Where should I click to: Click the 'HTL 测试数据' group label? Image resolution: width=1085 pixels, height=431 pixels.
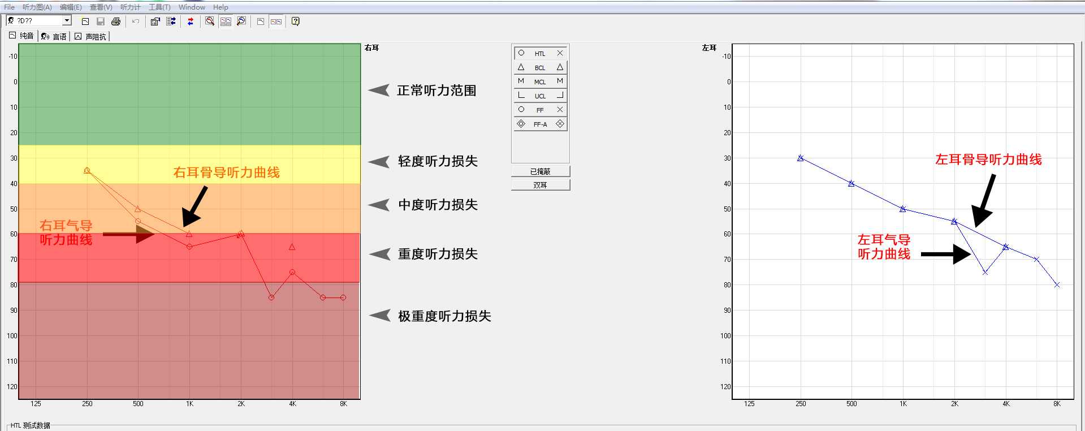click(31, 426)
